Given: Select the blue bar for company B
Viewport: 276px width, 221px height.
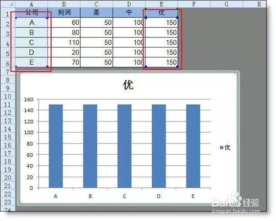Looking at the screenshot, I should pos(90,146).
